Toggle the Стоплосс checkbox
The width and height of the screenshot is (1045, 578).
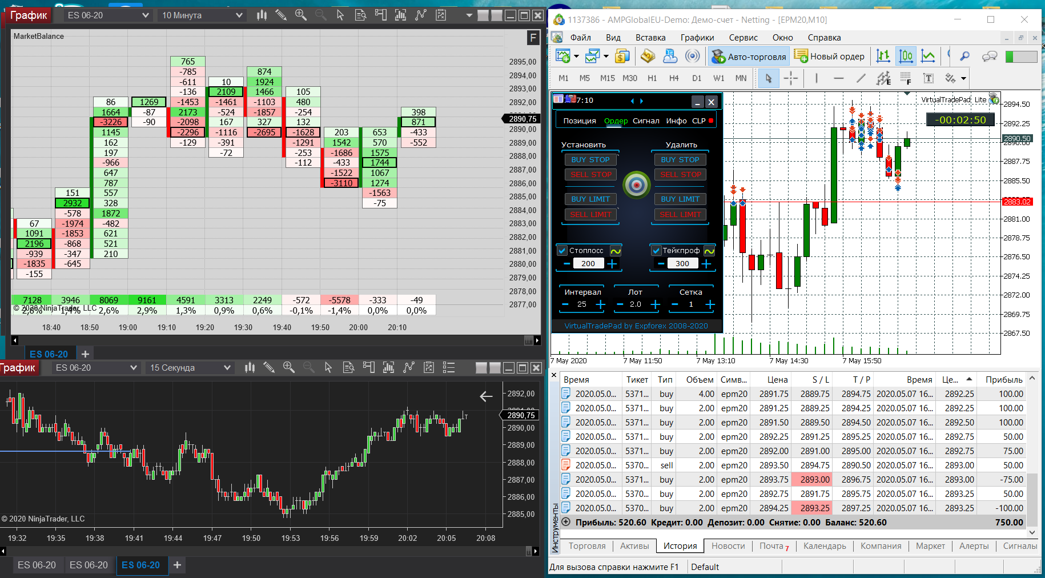[562, 251]
